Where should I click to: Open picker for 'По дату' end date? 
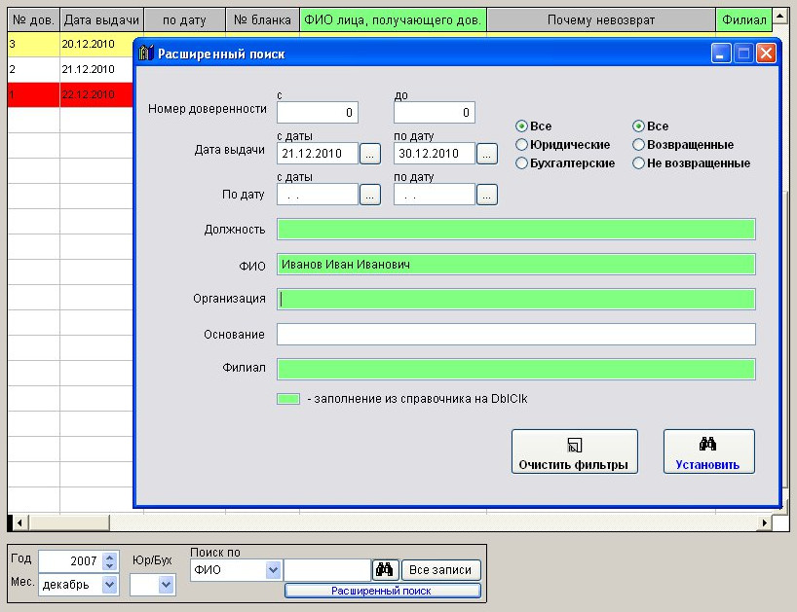486,195
